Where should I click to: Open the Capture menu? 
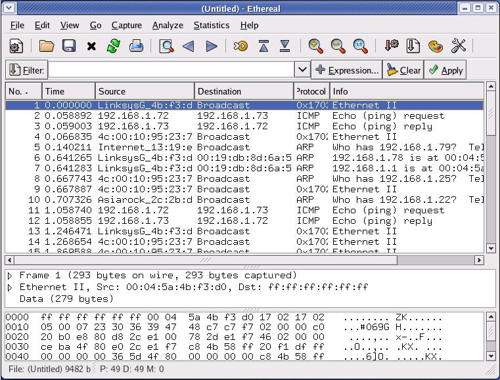tap(127, 25)
